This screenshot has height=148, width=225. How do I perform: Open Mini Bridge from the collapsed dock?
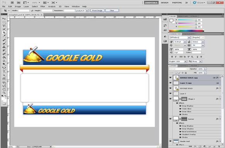pyautogui.click(x=165, y=19)
